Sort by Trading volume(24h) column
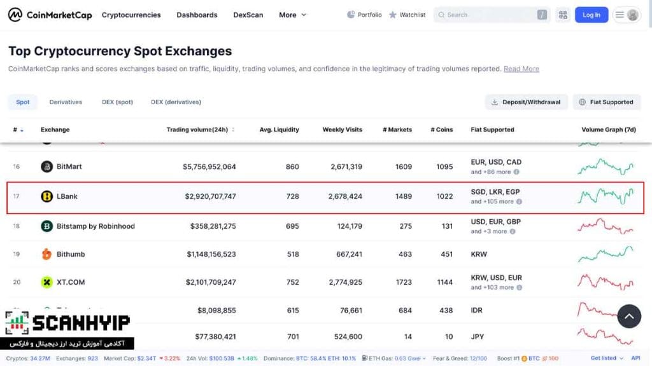This screenshot has width=652, height=366. 201,130
